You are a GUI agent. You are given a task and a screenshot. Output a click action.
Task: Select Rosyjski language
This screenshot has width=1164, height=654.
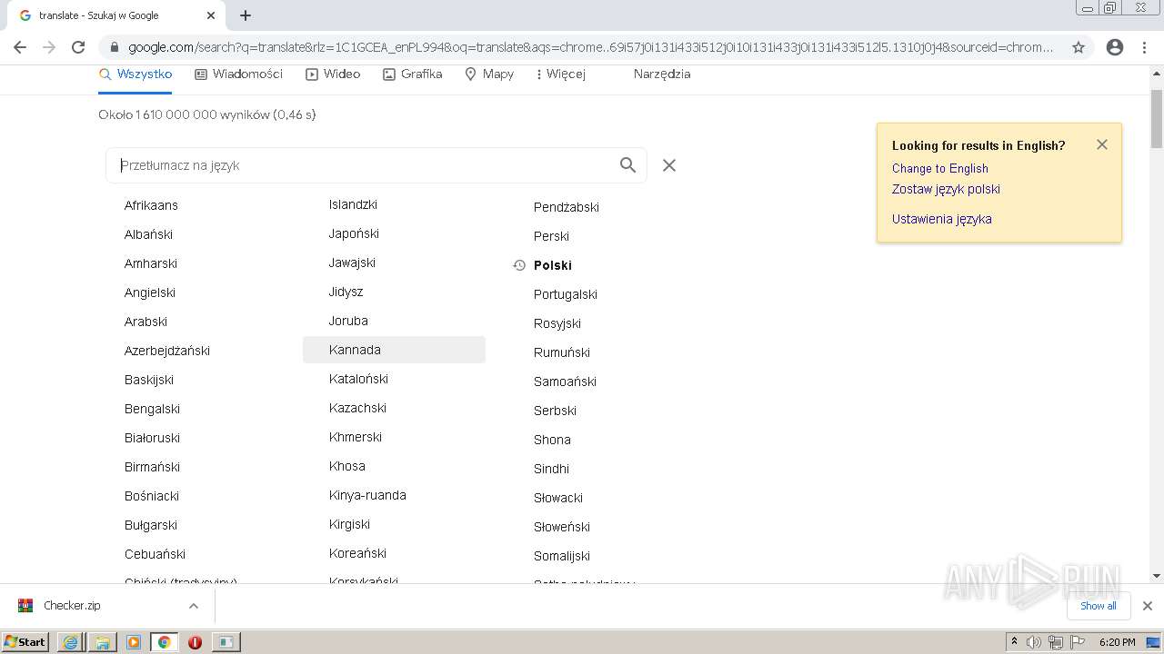(557, 323)
